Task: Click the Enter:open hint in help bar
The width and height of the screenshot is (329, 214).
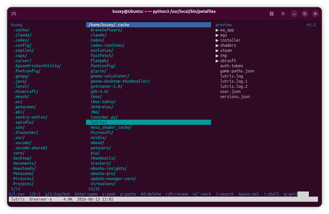Action: [86, 194]
